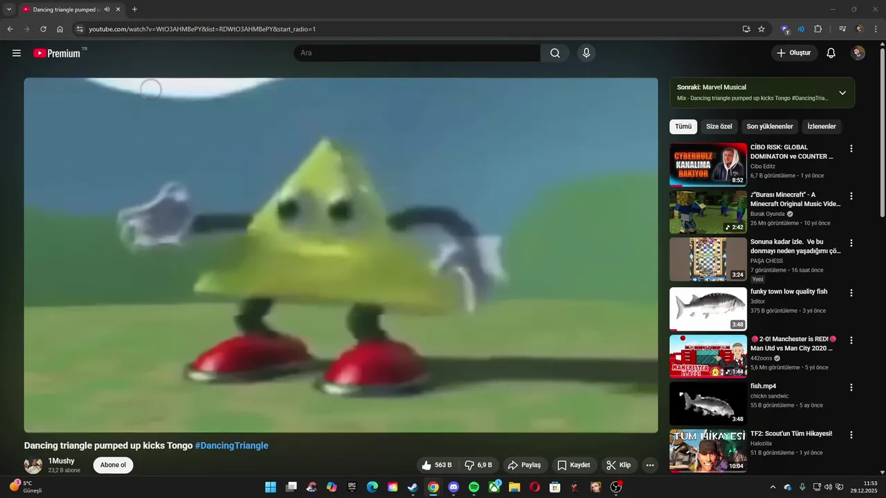Open the CİBO RISK video thumbnail

708,165
